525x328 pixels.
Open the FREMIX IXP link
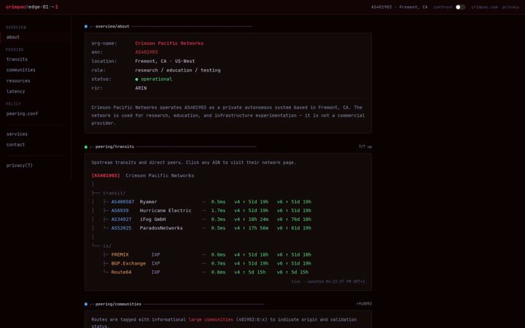[x=120, y=254]
